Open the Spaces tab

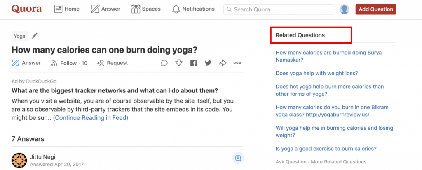[146, 9]
